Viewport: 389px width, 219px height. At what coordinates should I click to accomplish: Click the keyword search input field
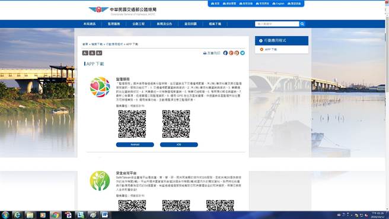(x=277, y=24)
